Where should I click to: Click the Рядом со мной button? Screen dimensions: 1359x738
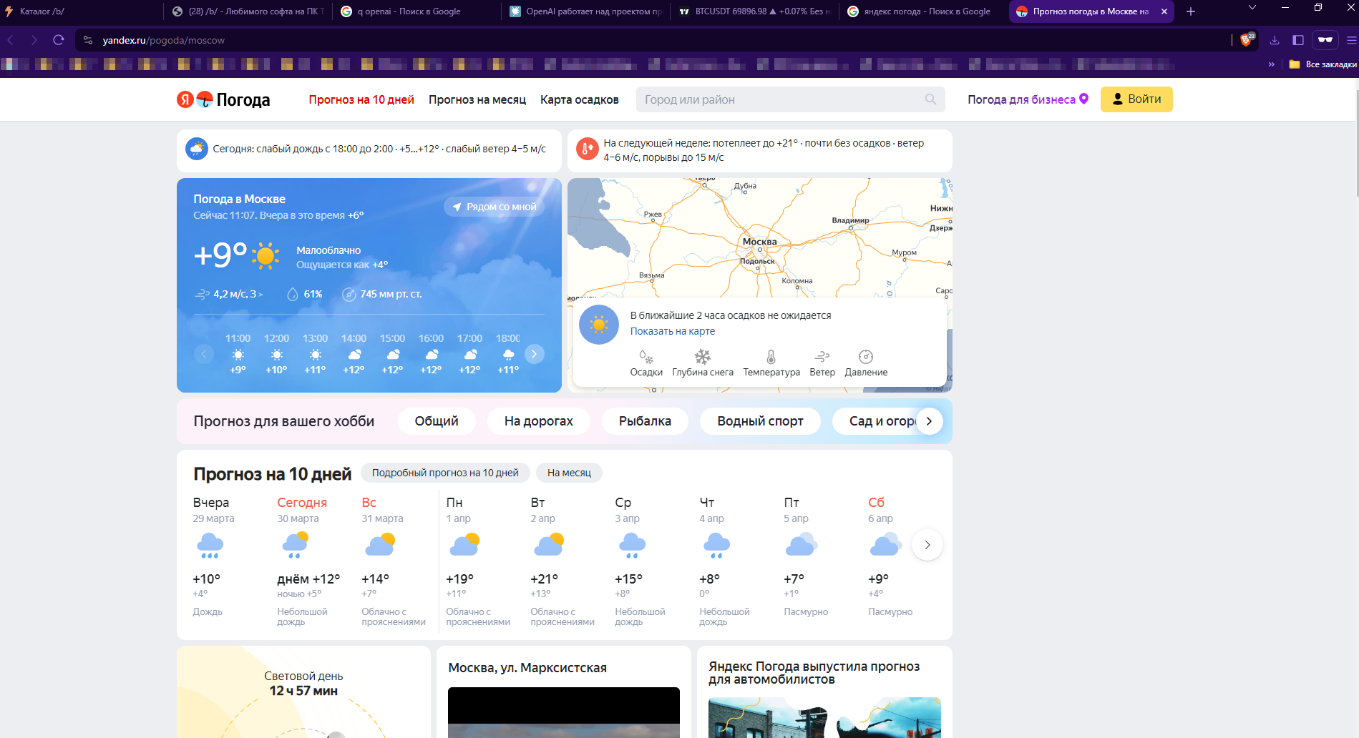pos(495,207)
